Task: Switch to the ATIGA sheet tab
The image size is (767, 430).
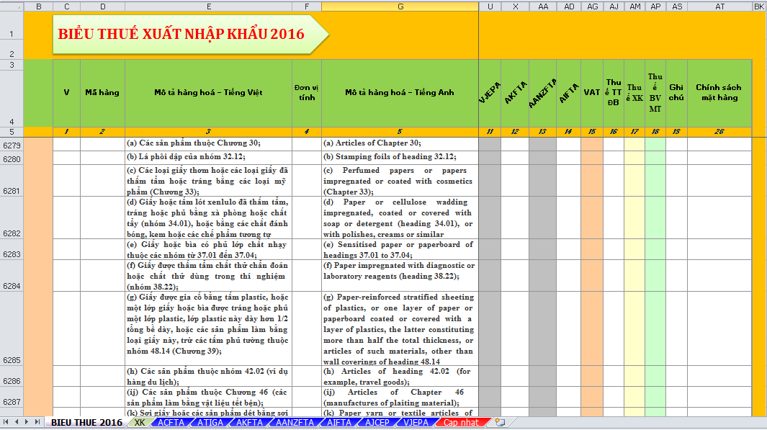Action: pyautogui.click(x=210, y=422)
